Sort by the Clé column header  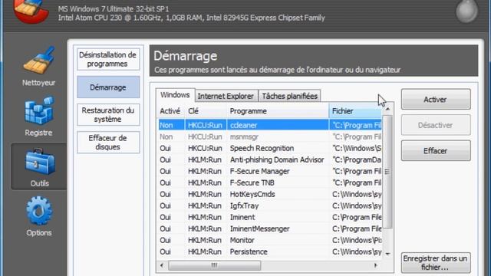[x=206, y=111]
